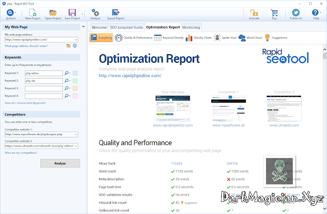Focus the Keyword 2 input field
This screenshot has width=327, height=214.
pos(44,81)
